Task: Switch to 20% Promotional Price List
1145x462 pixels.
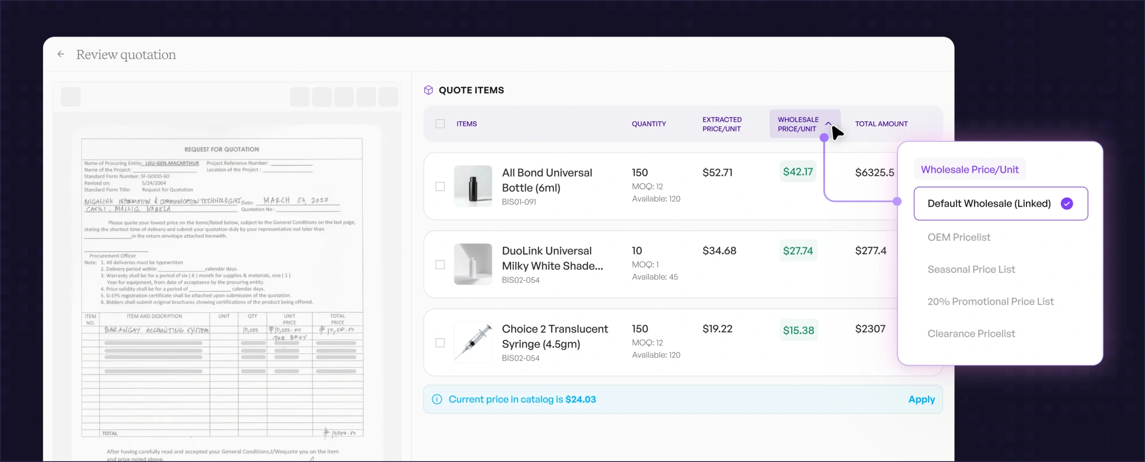Action: click(990, 301)
